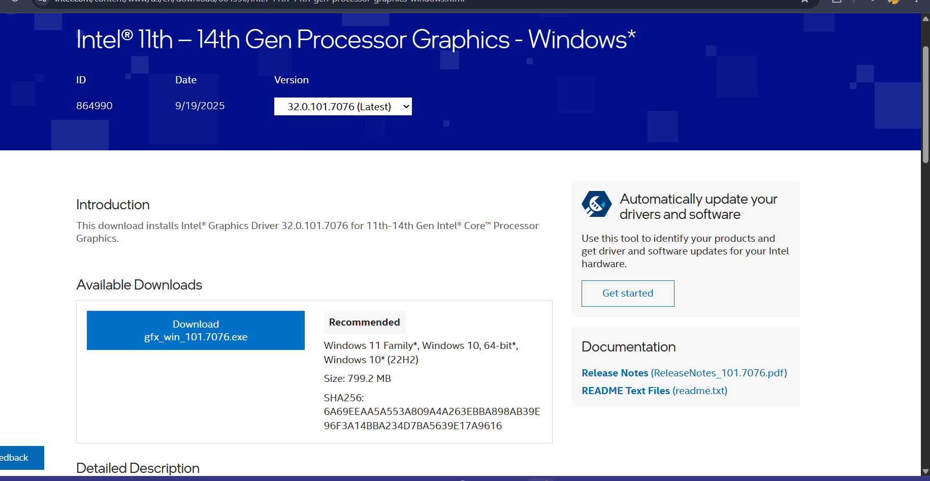This screenshot has height=481, width=930.
Task: Click the Available Downloads heading
Action: tap(139, 285)
